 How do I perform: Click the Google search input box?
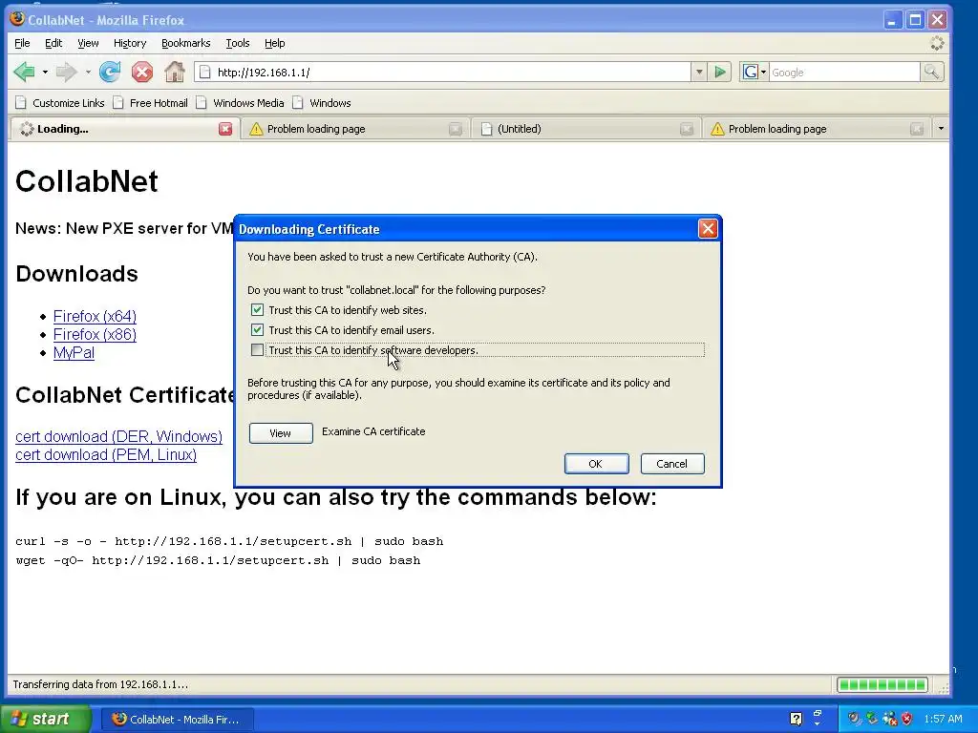pyautogui.click(x=844, y=73)
